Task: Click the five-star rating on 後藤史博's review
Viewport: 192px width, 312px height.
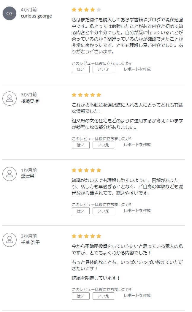Action: pos(87,95)
